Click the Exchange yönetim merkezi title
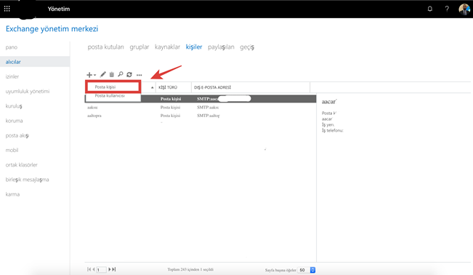 52,29
